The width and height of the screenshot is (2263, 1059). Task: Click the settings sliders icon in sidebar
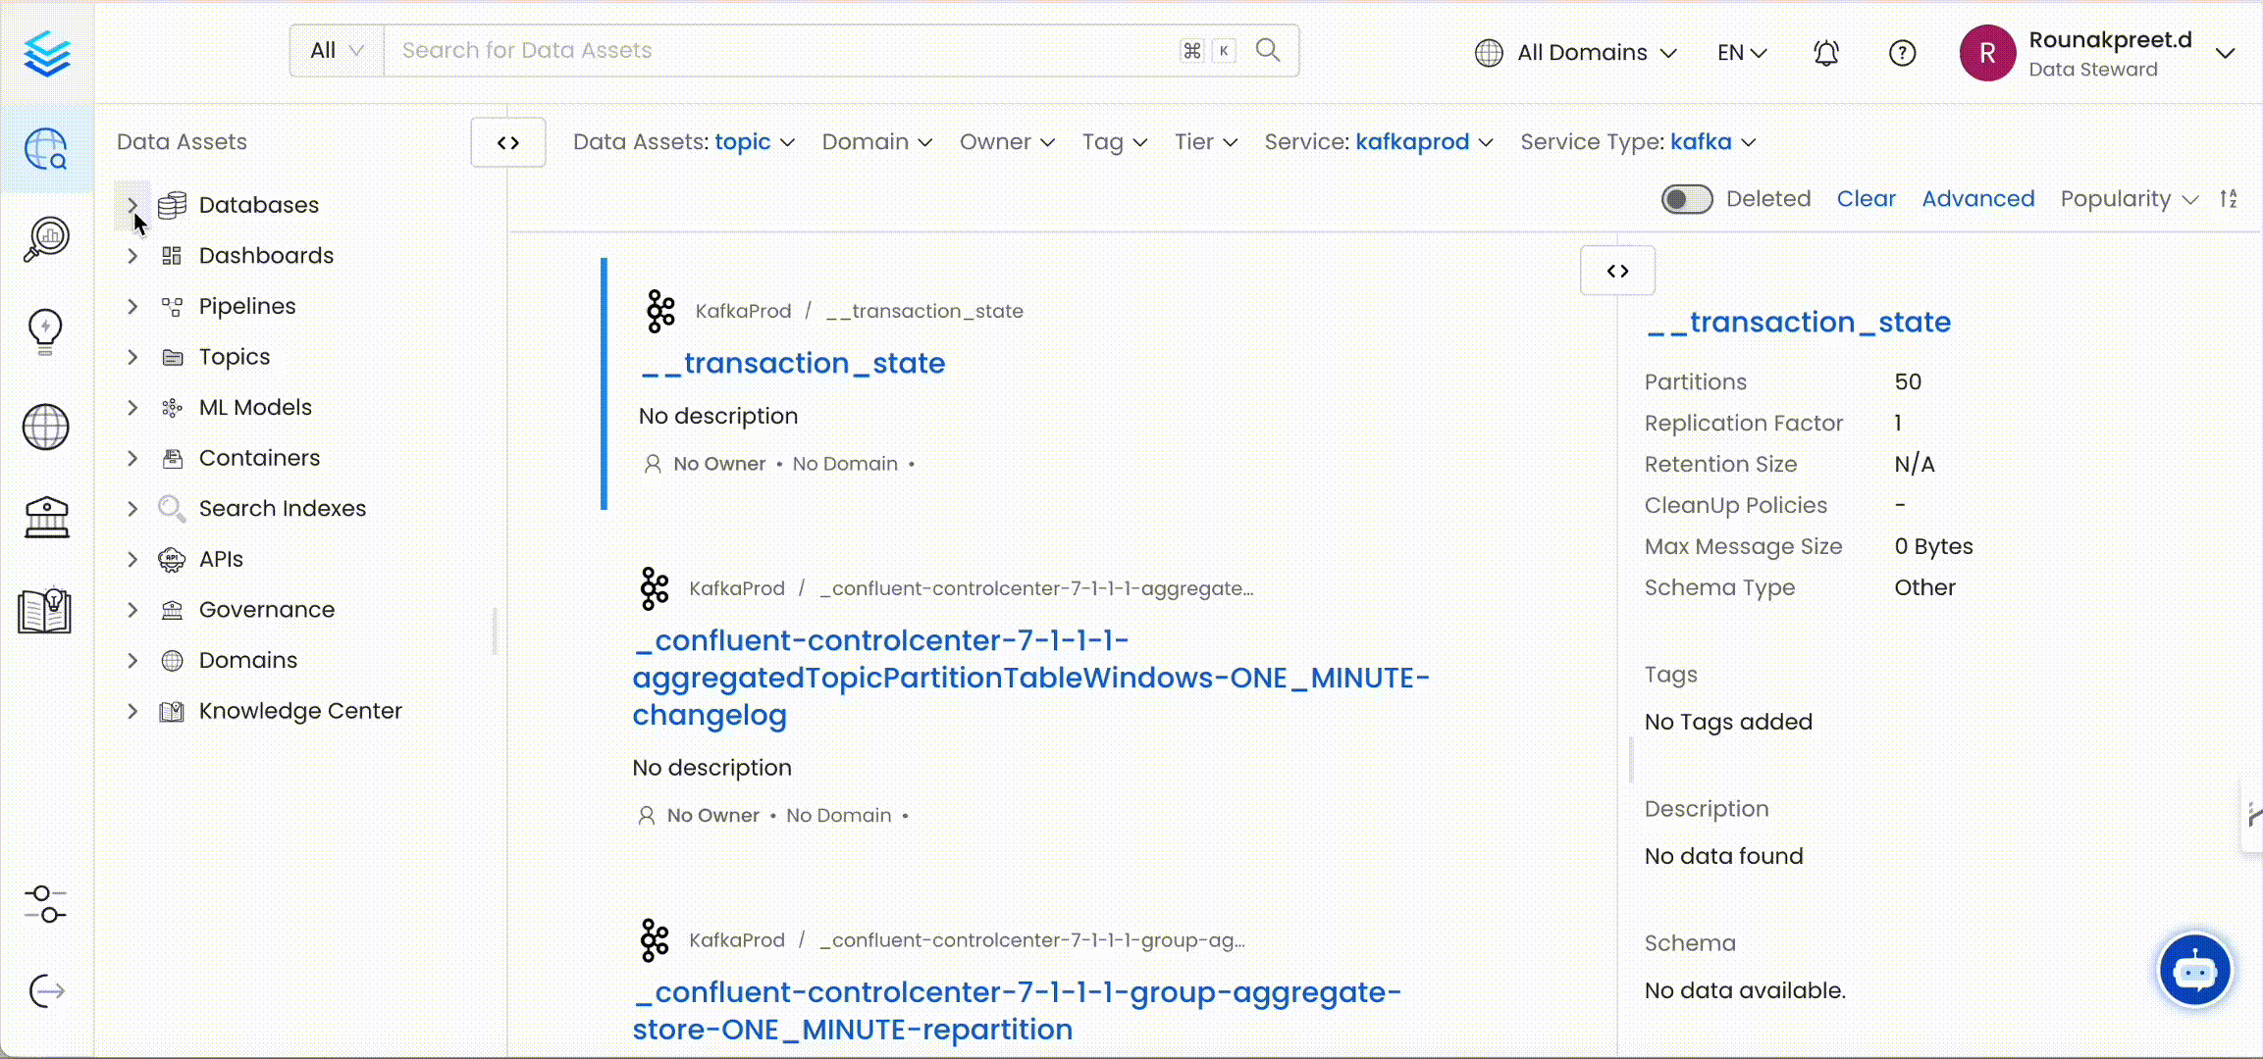click(x=45, y=904)
